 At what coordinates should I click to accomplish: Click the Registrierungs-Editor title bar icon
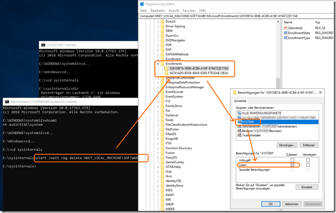[142, 3]
